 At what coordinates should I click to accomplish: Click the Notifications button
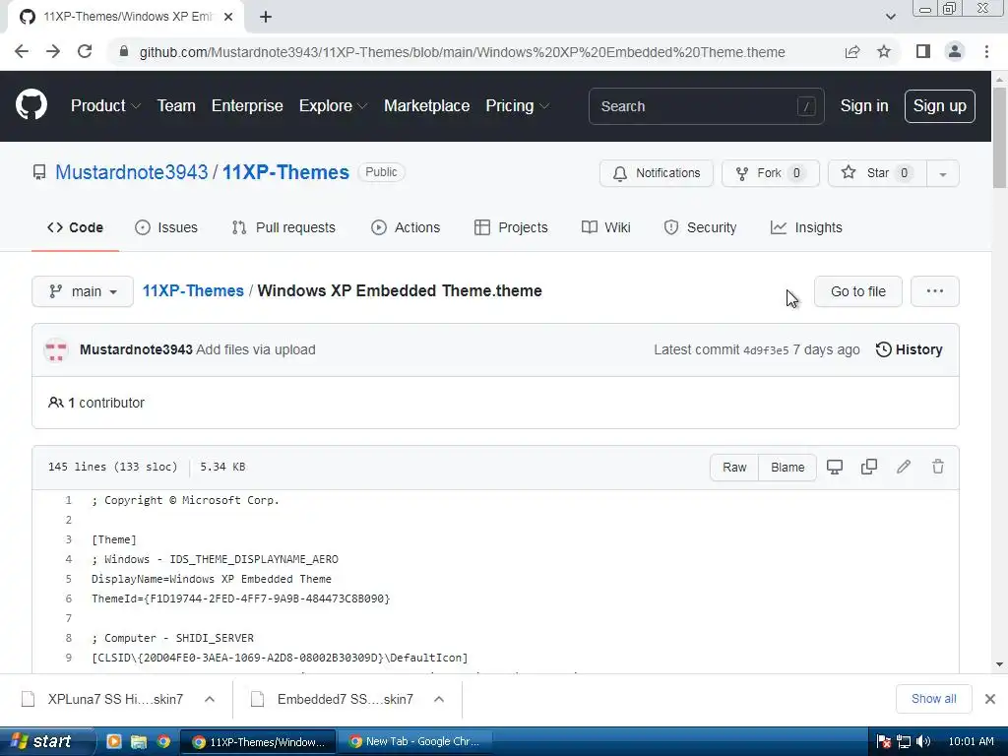point(657,173)
